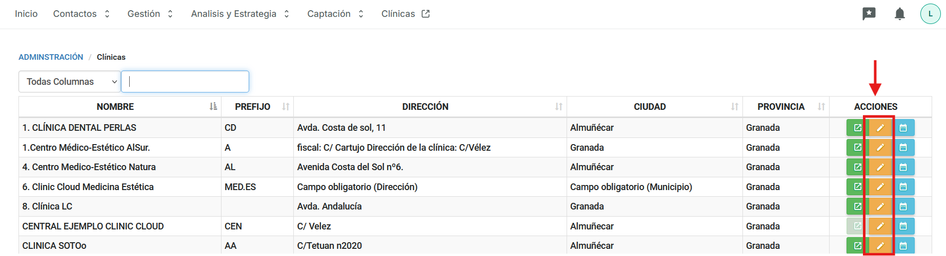Follow the ADMINSTRACIÓN breadcrumb link

[51, 57]
